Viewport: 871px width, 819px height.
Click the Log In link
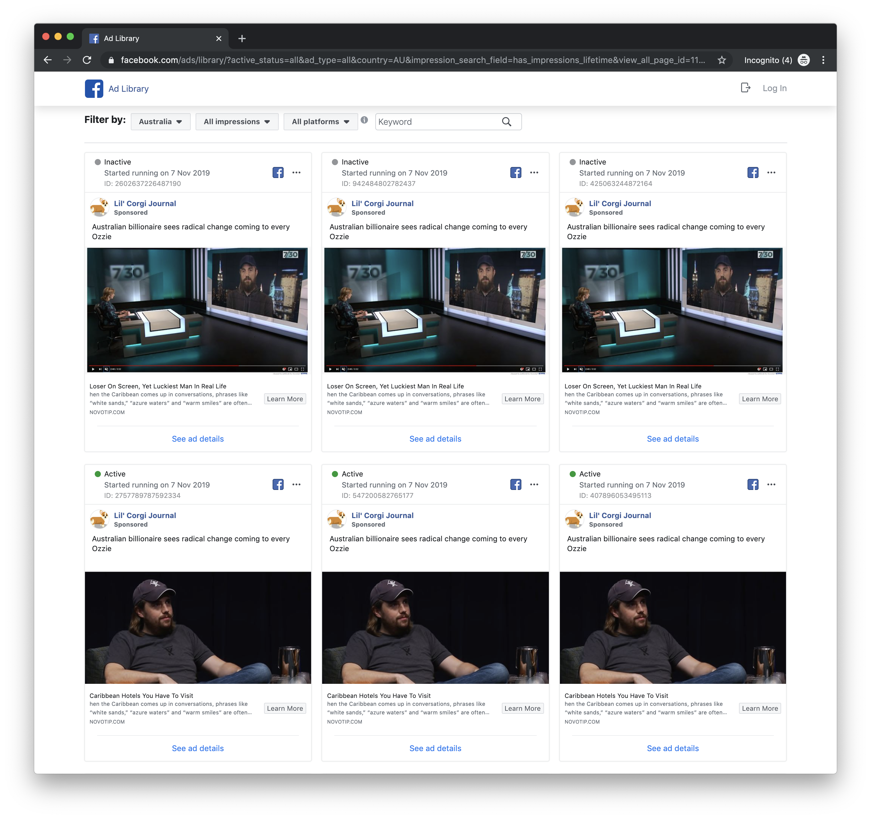coord(774,88)
